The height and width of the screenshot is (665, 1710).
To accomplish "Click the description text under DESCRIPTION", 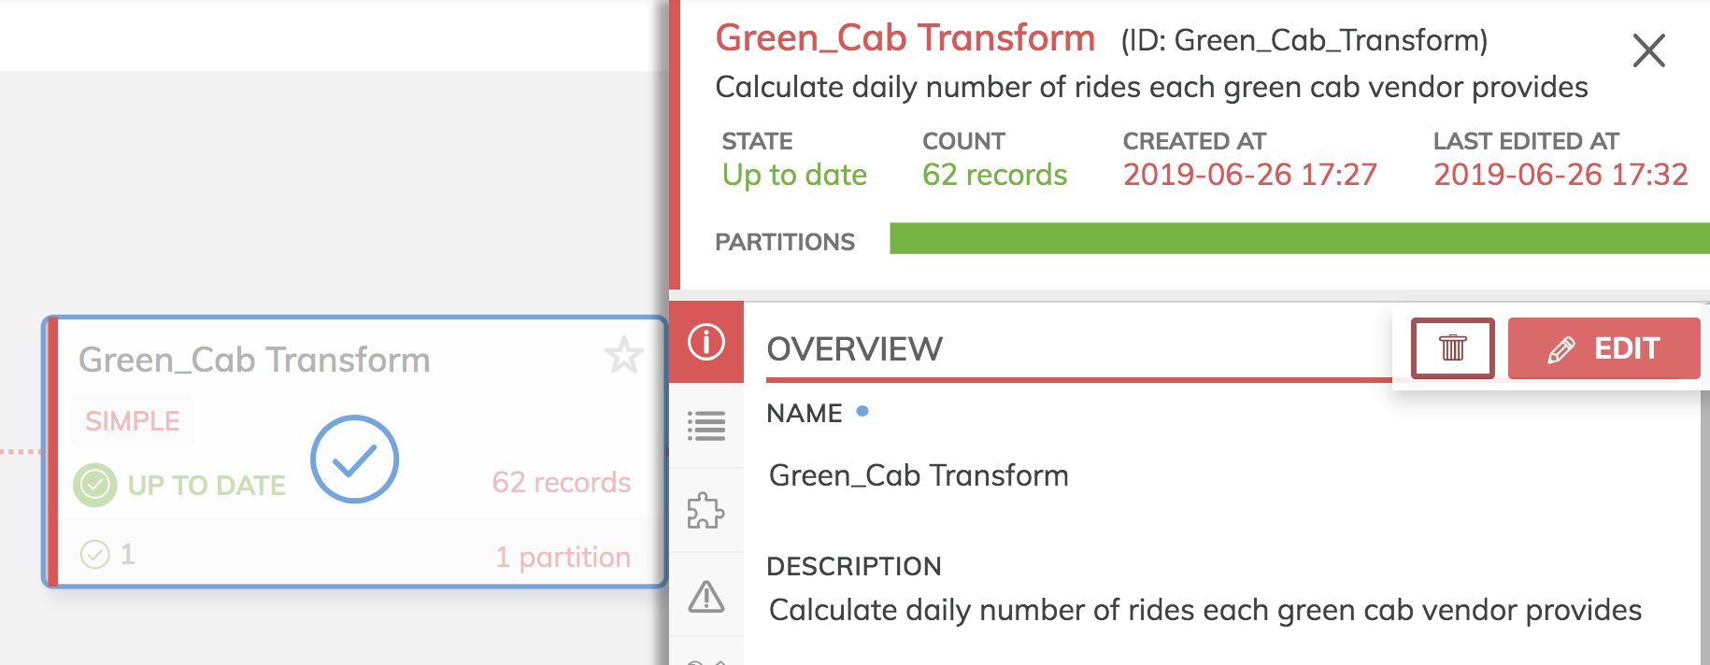I will point(1205,610).
